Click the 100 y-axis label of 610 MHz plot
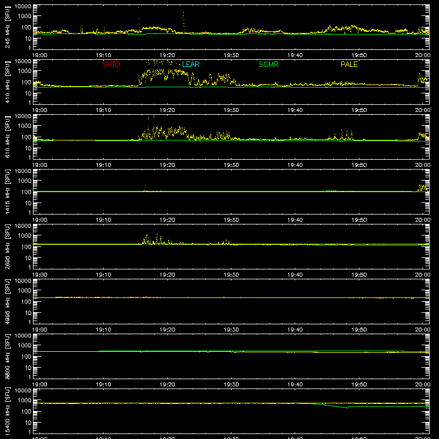439x439 pixels. 26,137
